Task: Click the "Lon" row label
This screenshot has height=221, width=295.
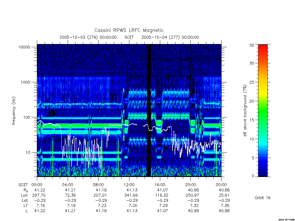Action: (24, 195)
